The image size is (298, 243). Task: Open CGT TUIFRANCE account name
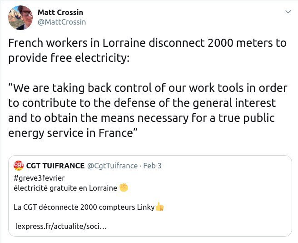tap(55, 166)
